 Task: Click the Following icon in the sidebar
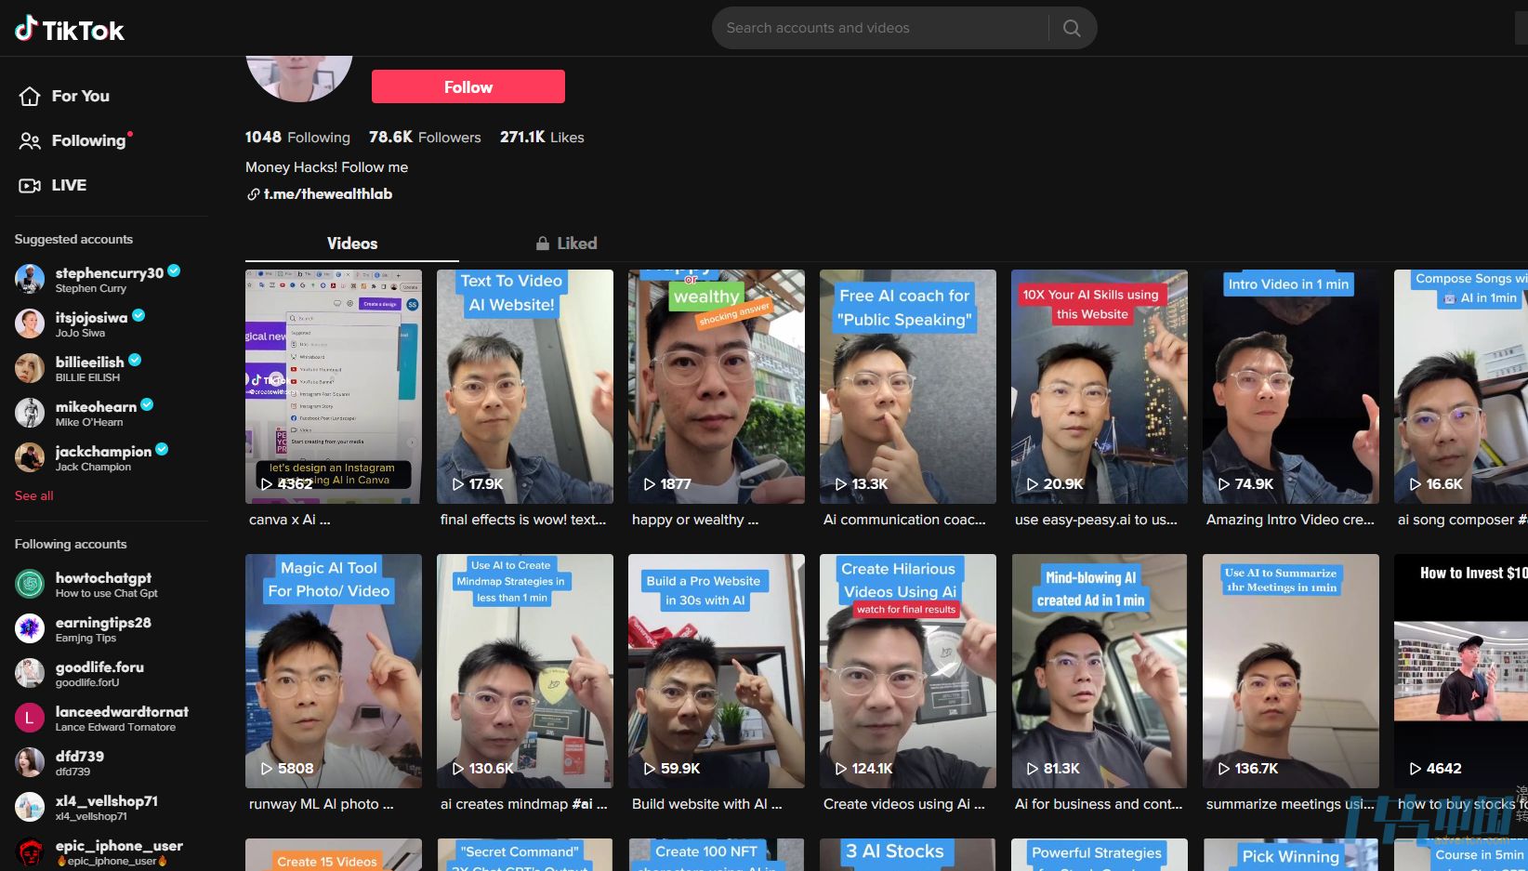[29, 139]
